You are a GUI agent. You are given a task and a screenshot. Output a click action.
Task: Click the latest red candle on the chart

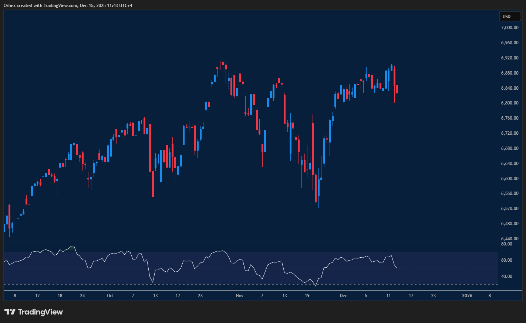[x=397, y=89]
